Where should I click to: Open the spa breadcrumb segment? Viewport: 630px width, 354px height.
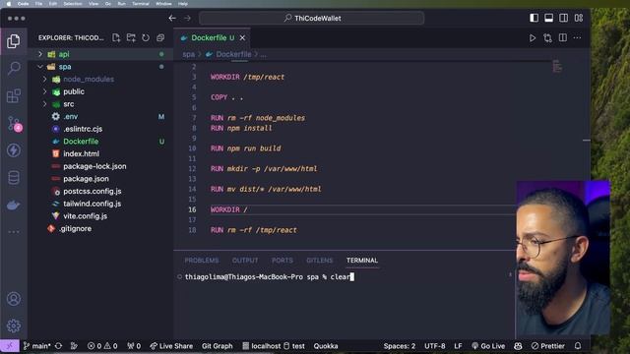point(188,54)
